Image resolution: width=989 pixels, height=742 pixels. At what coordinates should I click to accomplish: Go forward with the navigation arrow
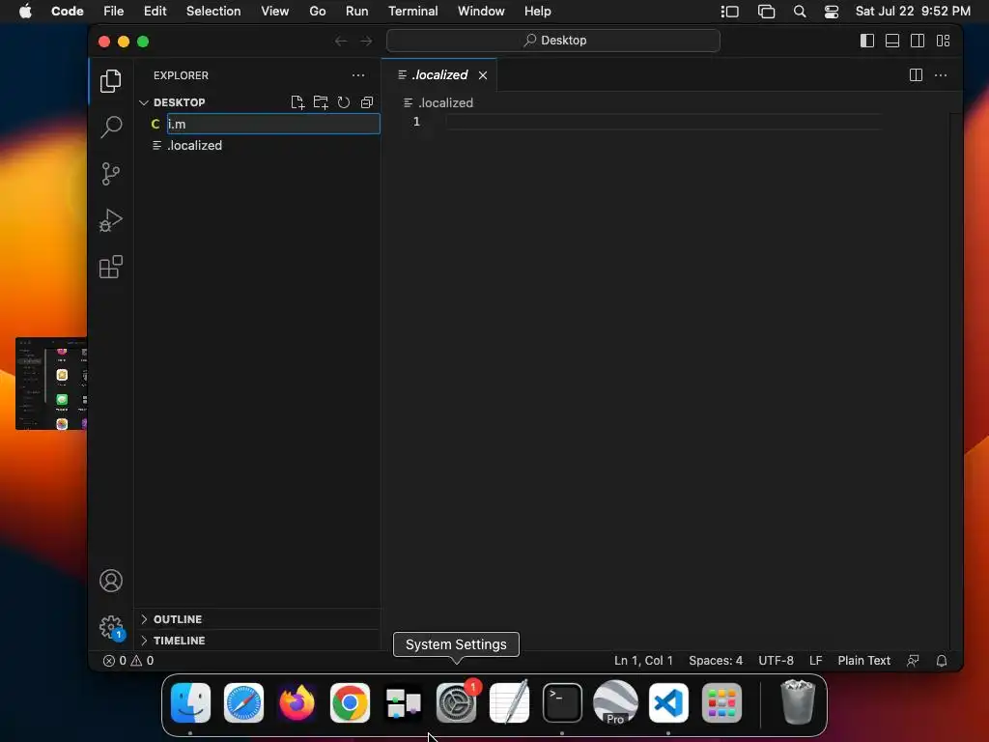pyautogui.click(x=366, y=41)
